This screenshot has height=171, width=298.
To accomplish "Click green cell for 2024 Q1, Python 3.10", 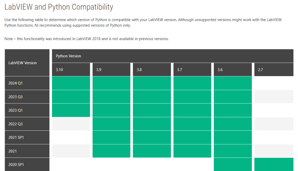I will [x=71, y=83].
